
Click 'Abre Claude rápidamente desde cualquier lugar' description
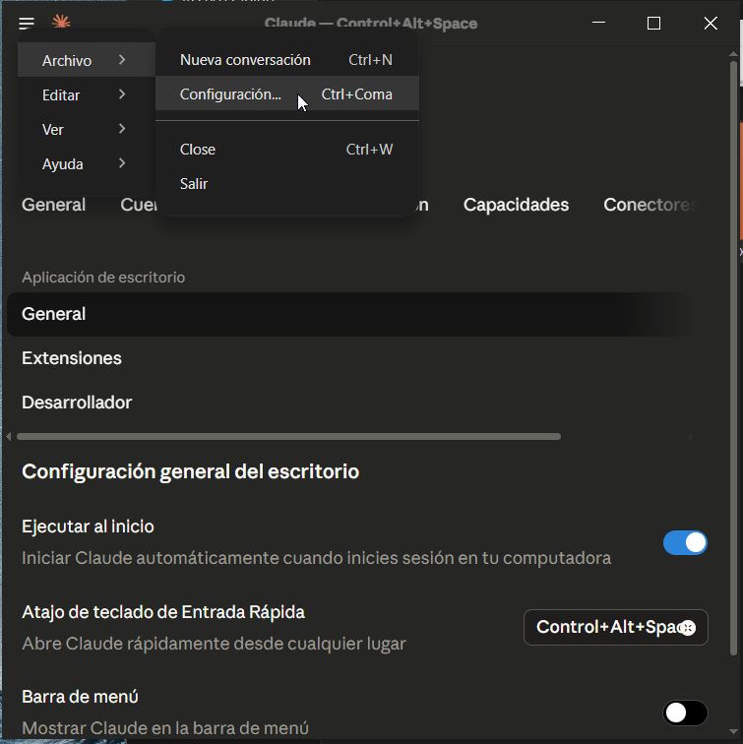pos(214,644)
